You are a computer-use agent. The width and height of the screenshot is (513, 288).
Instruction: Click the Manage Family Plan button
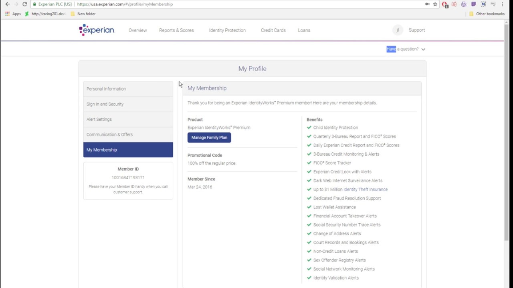[x=209, y=137]
